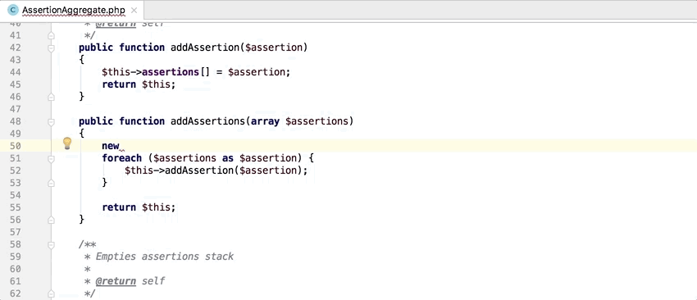Click the '/**' comment opener on line 58

point(88,244)
